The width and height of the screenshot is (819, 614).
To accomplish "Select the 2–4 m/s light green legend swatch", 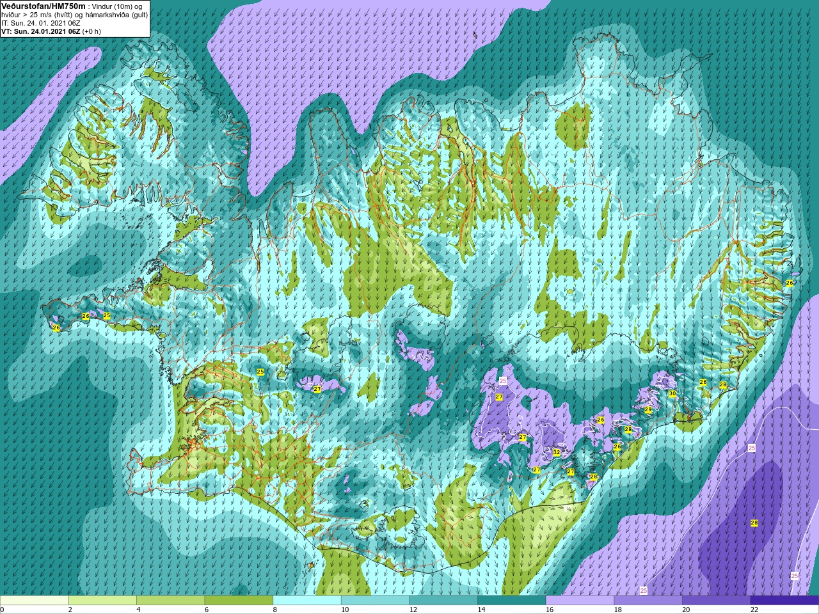I will 102,601.
